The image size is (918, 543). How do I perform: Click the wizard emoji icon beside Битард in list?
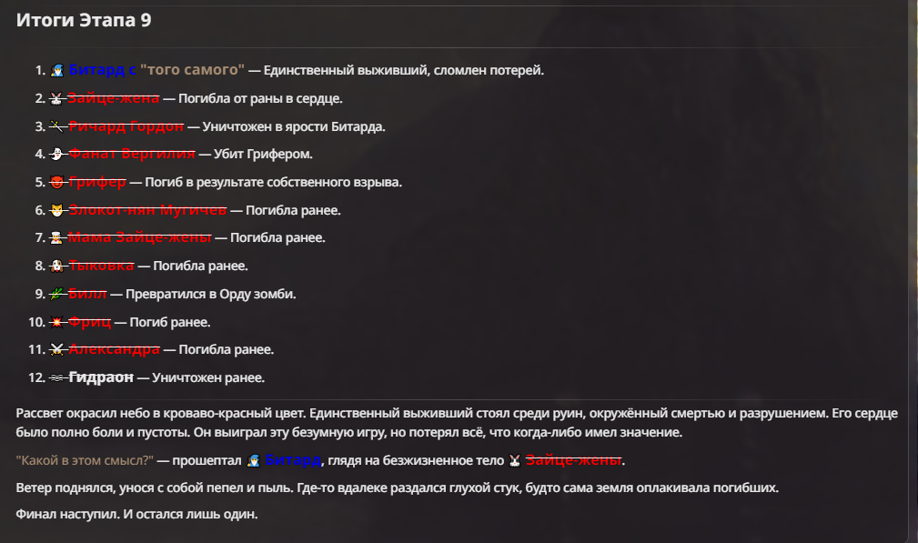click(x=56, y=71)
